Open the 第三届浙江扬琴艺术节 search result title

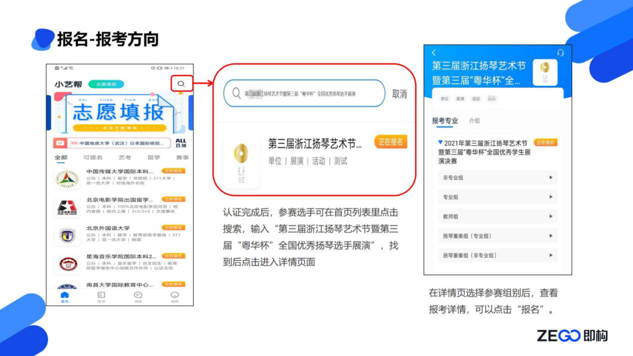[315, 143]
